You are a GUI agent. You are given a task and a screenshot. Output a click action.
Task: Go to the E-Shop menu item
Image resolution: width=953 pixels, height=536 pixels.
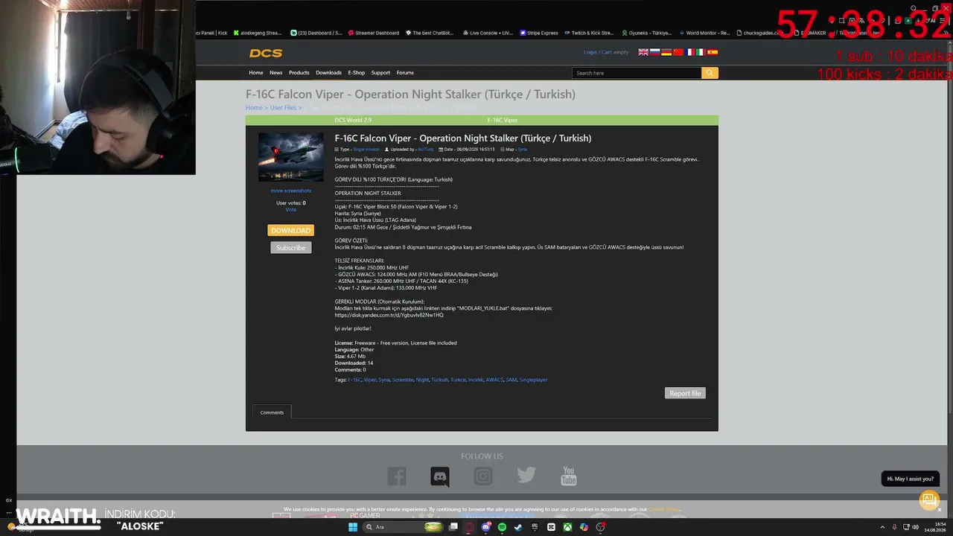357,73
